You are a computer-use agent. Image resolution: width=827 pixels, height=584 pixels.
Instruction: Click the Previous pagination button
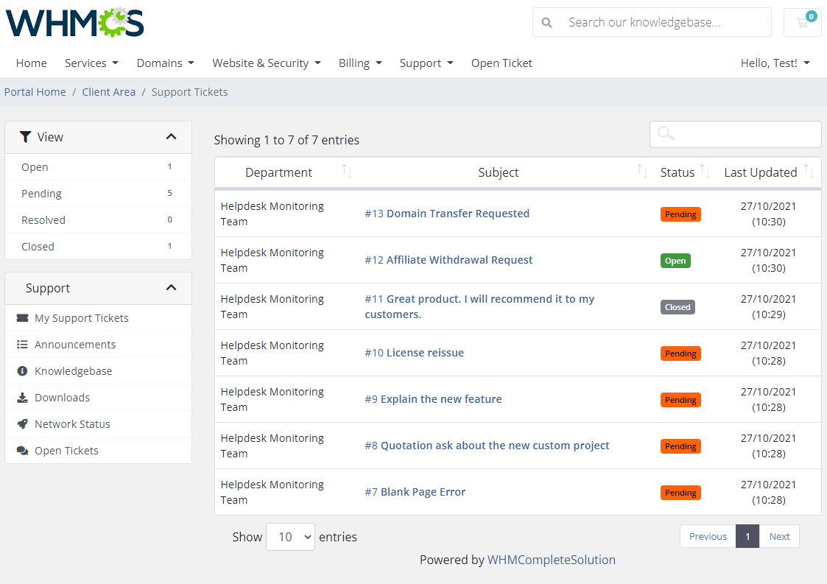708,537
